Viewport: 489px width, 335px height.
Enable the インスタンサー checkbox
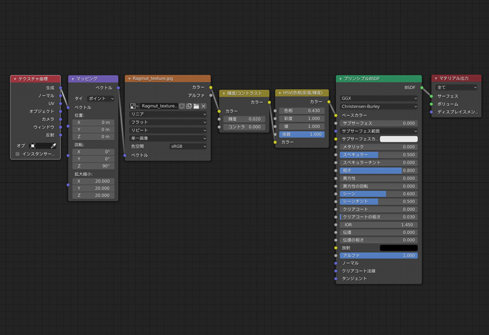tap(18, 155)
